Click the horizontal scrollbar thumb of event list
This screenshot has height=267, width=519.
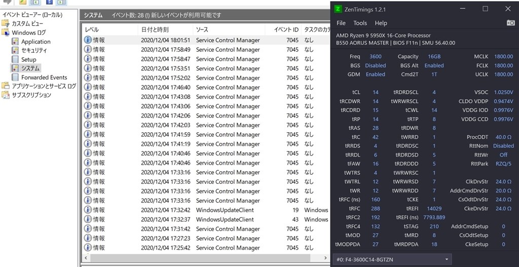(x=200, y=258)
